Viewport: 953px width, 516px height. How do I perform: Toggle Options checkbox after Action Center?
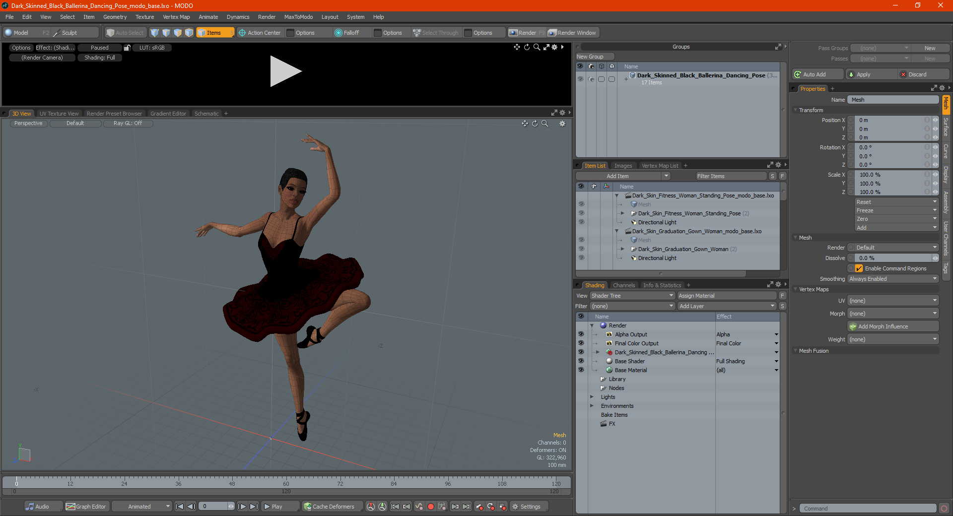[x=290, y=33]
